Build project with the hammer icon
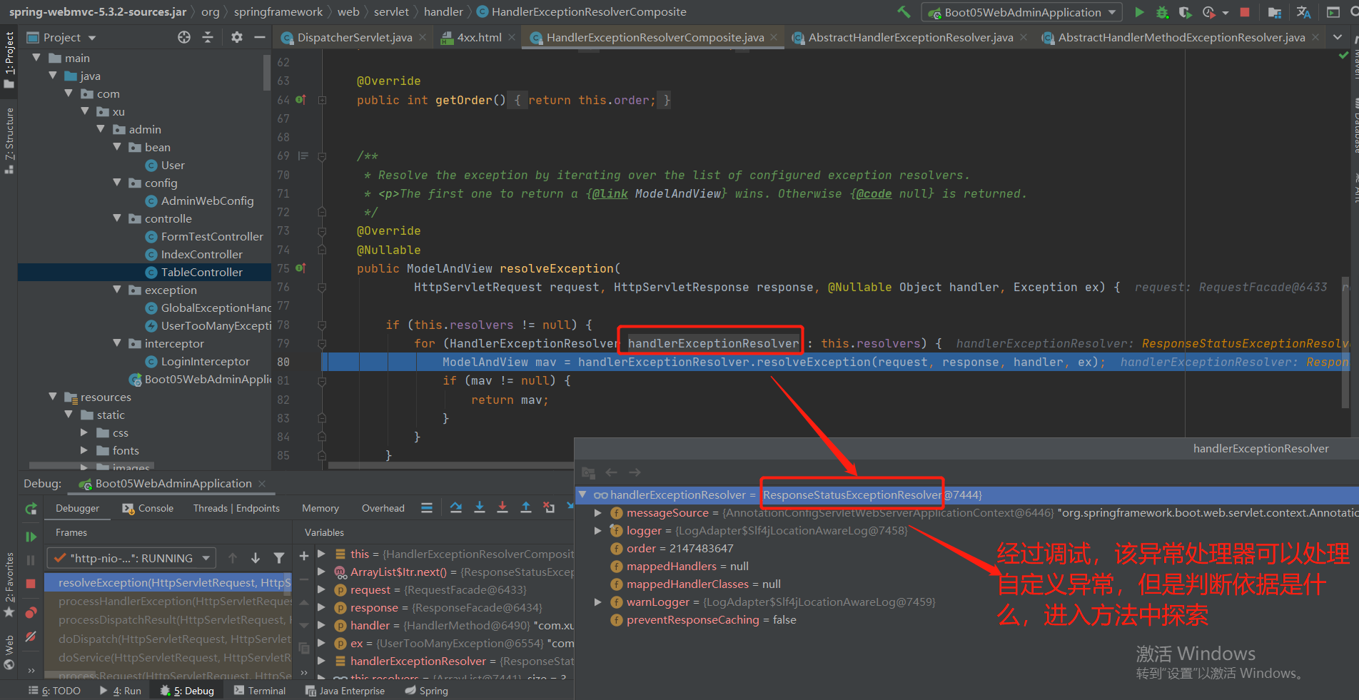 tap(904, 12)
